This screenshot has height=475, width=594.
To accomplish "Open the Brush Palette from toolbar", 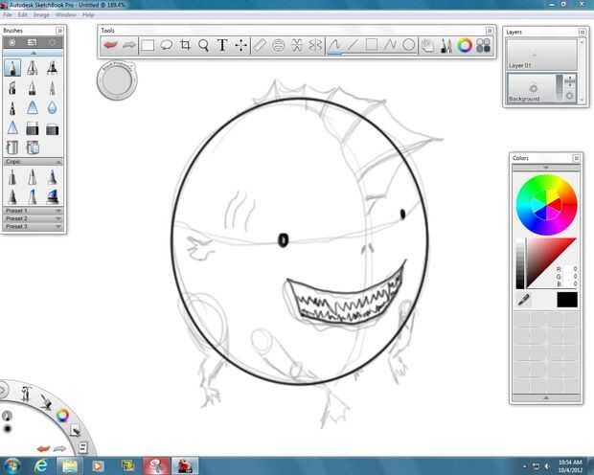I will tap(446, 45).
